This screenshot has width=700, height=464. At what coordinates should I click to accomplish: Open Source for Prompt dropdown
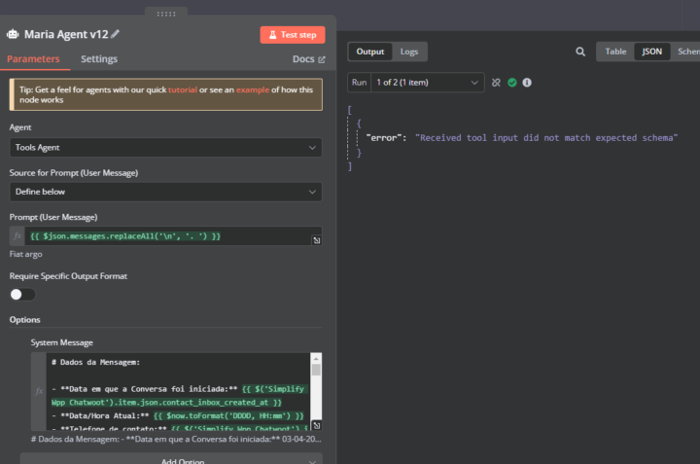165,192
